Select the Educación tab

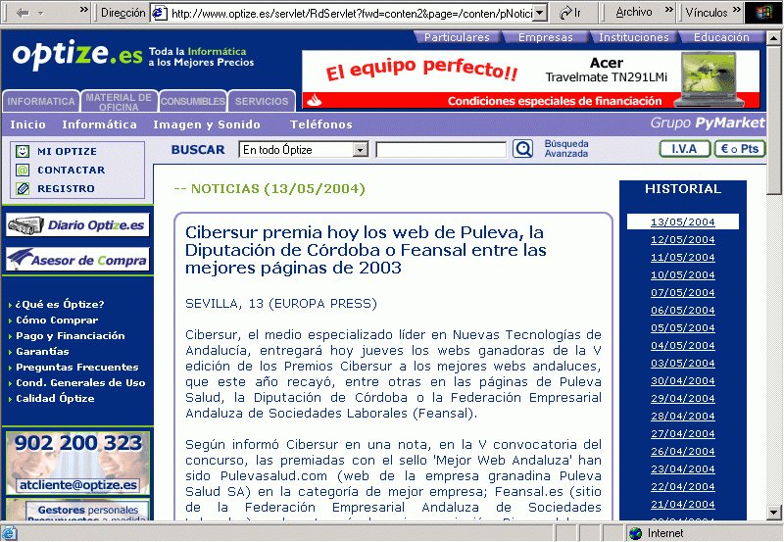pyautogui.click(x=721, y=37)
